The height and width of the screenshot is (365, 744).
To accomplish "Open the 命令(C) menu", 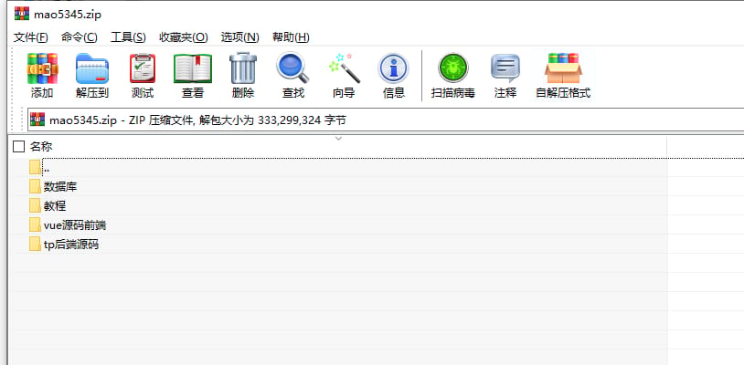I will pyautogui.click(x=80, y=37).
